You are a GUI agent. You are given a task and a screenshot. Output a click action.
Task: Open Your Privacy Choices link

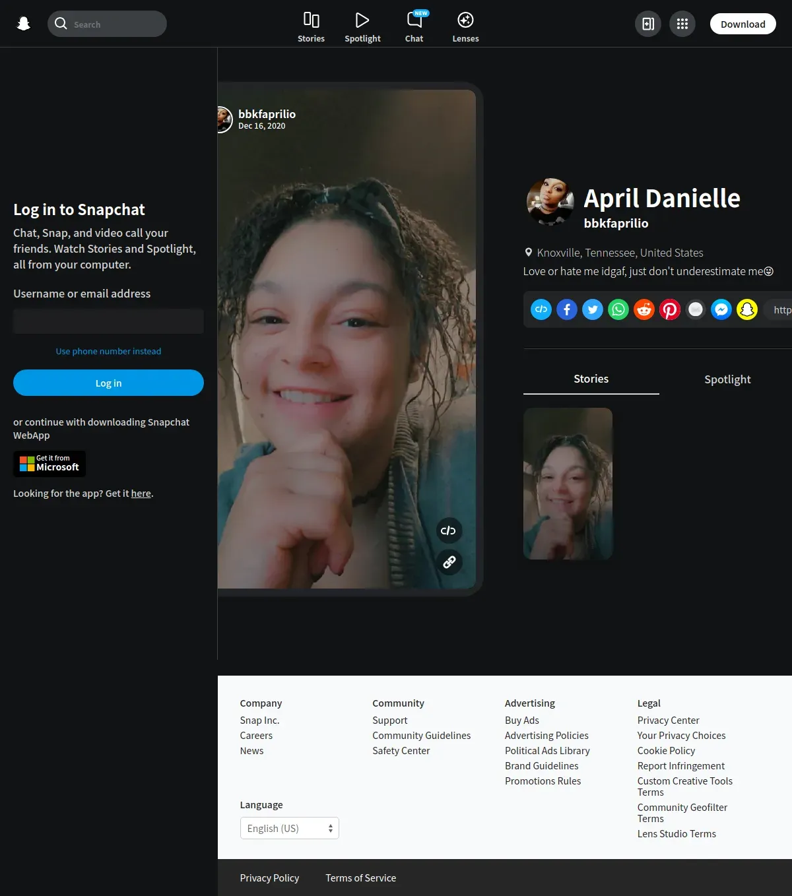[x=681, y=736]
